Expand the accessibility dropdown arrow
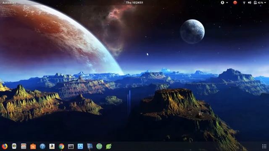269x151 pixels. click(227, 3)
